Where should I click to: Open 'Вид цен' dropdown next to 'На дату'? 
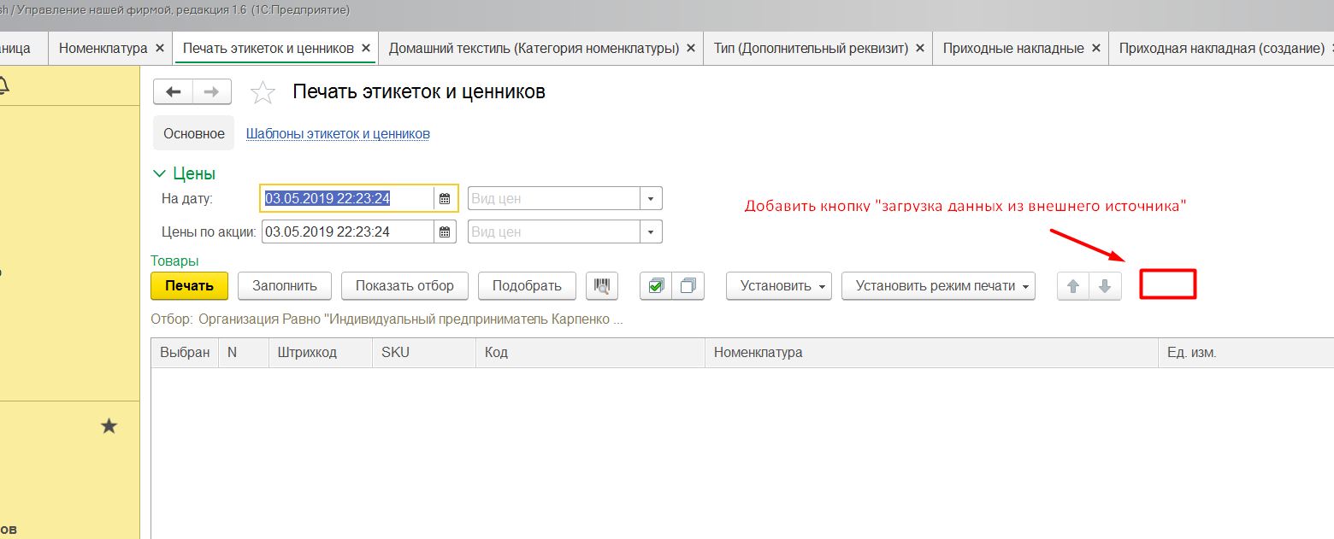(651, 198)
